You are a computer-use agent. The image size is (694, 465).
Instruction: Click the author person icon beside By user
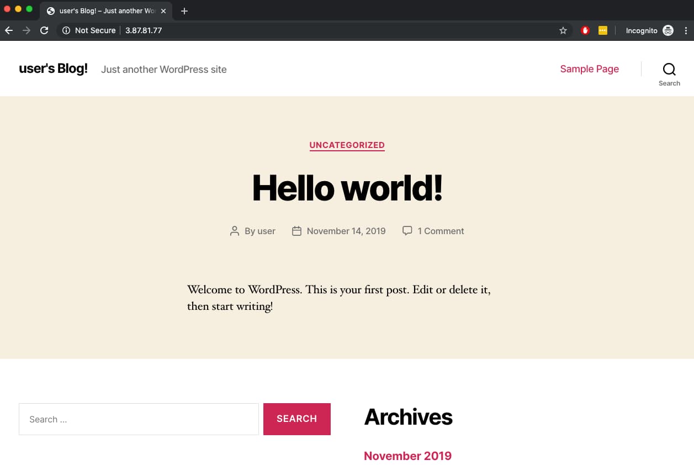coord(235,231)
